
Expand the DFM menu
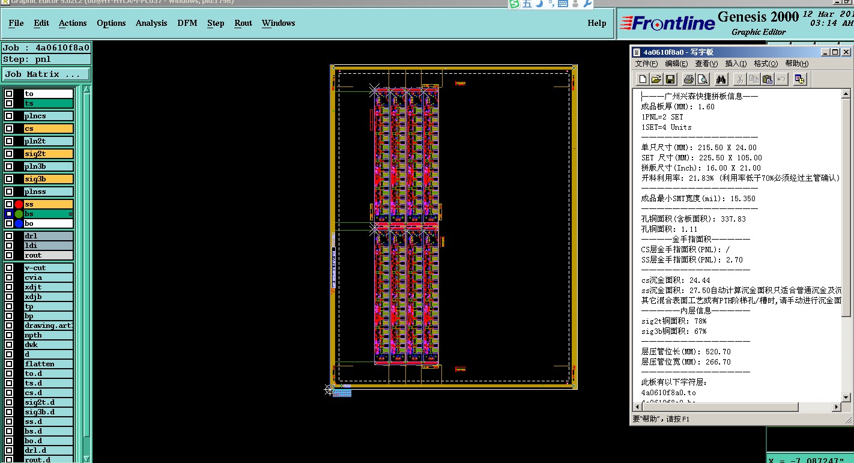(x=187, y=23)
